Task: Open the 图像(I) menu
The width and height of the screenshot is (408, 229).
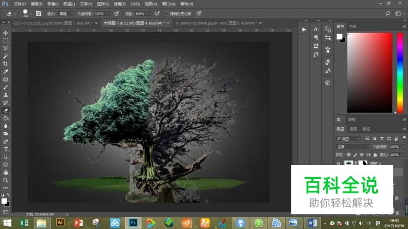Action: click(53, 4)
